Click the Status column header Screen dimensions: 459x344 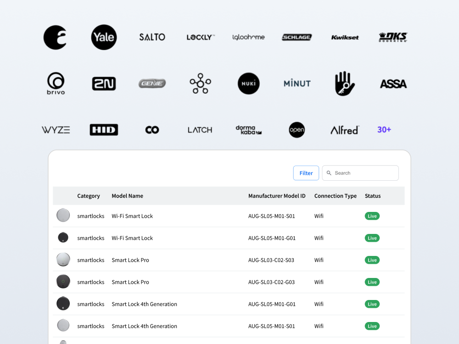point(373,196)
